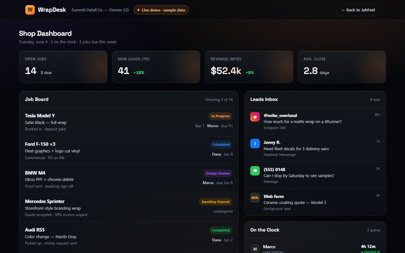Image resolution: width=405 pixels, height=253 pixels.
Task: Open the BMW M4 job title
Action: pos(35,173)
